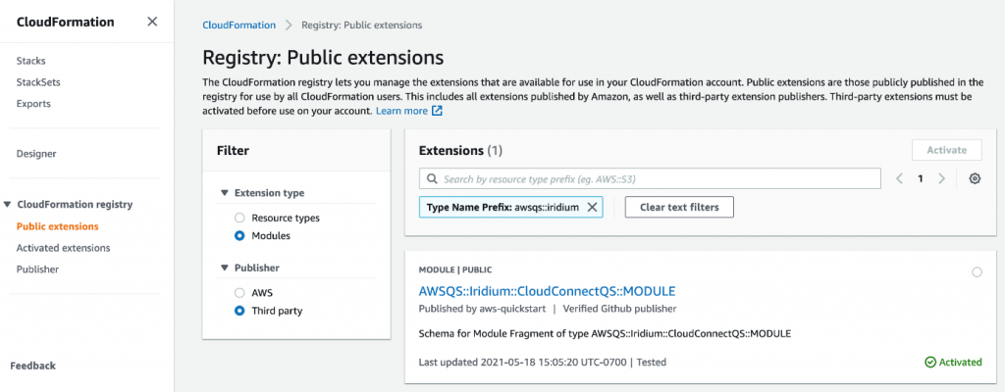Choose Third party publisher option
Image resolution: width=1005 pixels, height=392 pixels.
239,311
